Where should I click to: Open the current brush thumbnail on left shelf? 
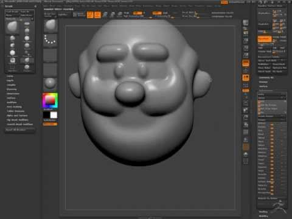(50, 26)
